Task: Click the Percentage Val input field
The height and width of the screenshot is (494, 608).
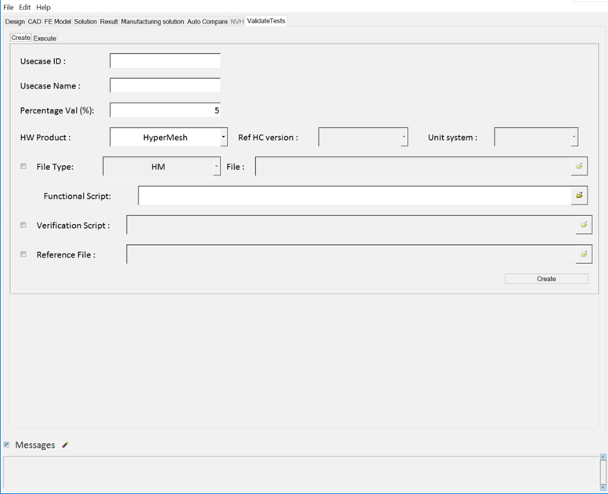Action: click(x=165, y=110)
